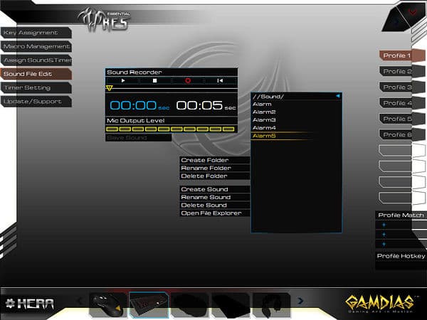The height and width of the screenshot is (320, 427).
Task: Click the Rename Folder button
Action: pyautogui.click(x=215, y=168)
